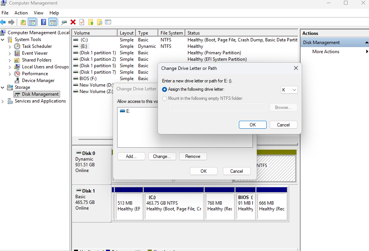Open the drive letter K dropdown
Viewport: 369px width, 251px height.
(289, 90)
